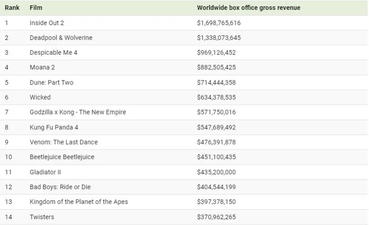Select the revenue value '$547,689,492'
The width and height of the screenshot is (369, 225).
(x=216, y=128)
